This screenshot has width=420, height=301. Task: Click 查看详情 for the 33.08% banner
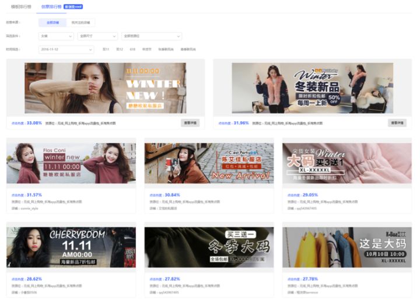pyautogui.click(x=190, y=123)
